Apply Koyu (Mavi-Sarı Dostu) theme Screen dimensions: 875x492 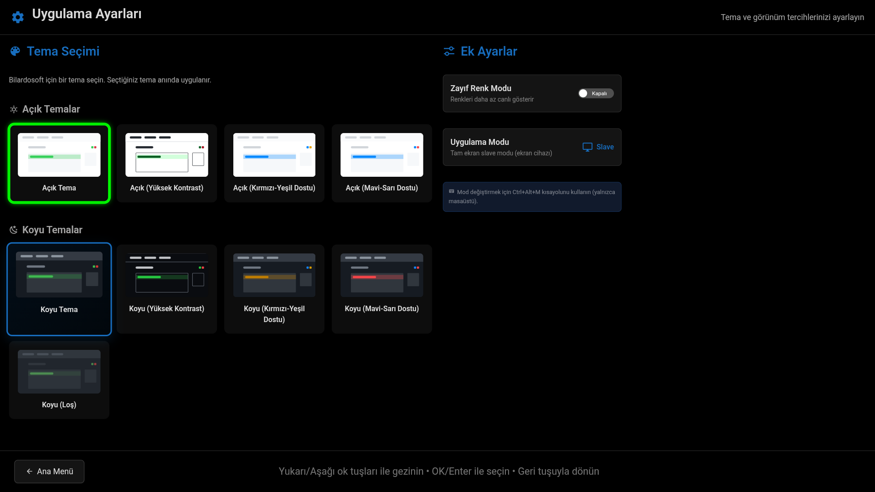pos(382,289)
